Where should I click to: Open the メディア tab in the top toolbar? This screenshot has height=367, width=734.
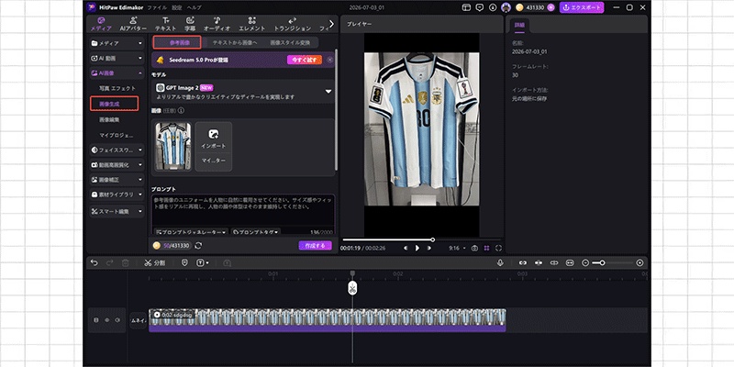click(101, 24)
